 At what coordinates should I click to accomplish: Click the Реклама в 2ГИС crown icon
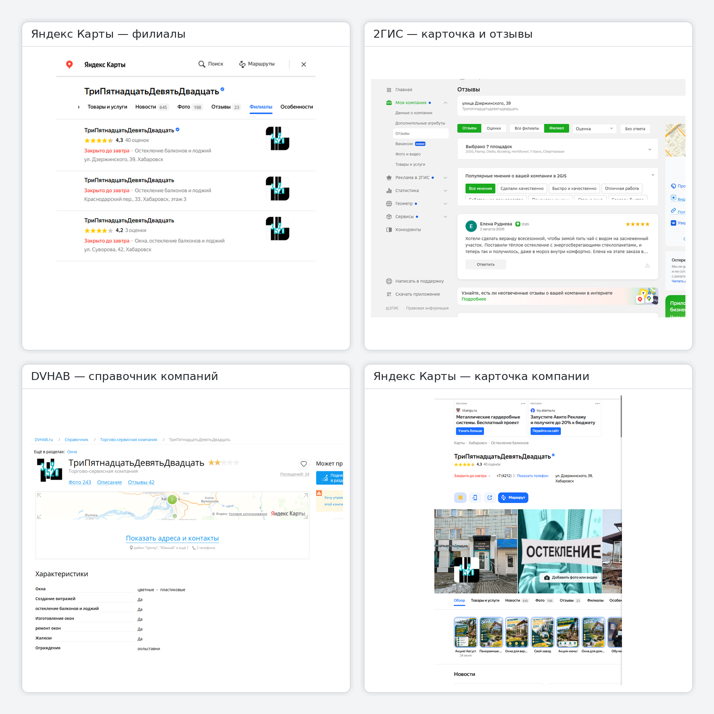[x=389, y=178]
